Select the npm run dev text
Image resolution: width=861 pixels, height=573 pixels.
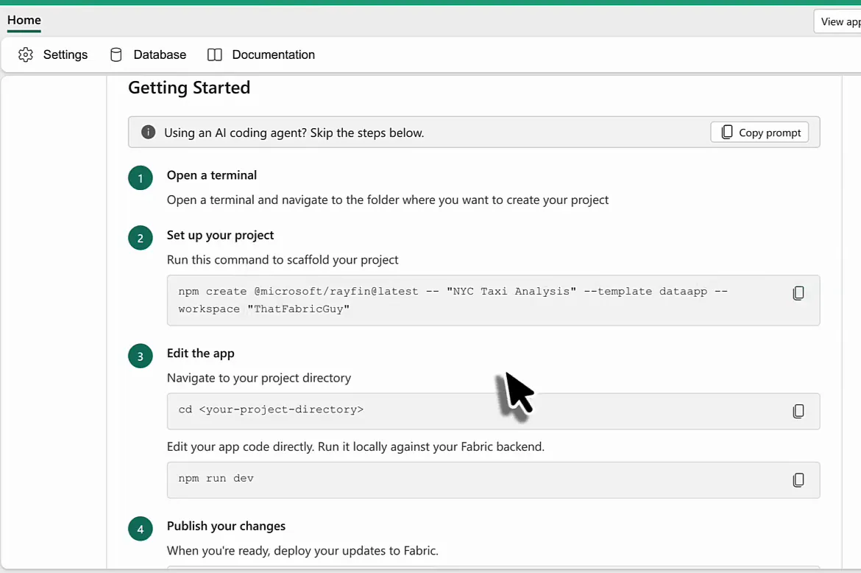[216, 478]
